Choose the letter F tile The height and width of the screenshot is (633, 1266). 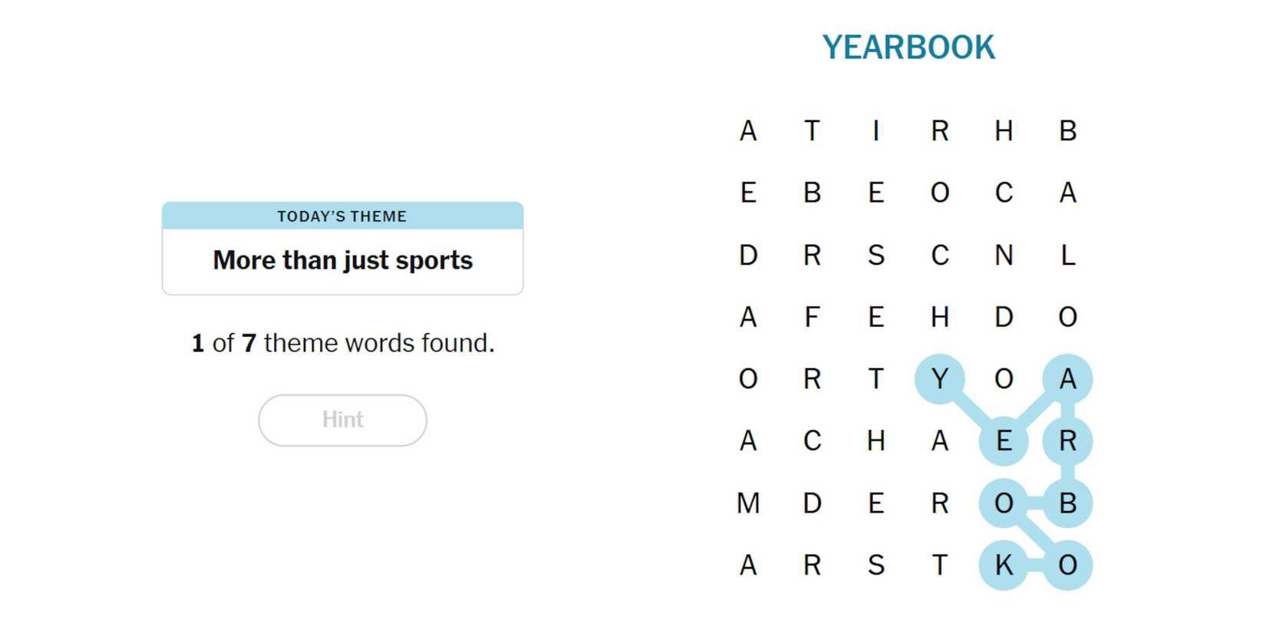click(x=812, y=317)
